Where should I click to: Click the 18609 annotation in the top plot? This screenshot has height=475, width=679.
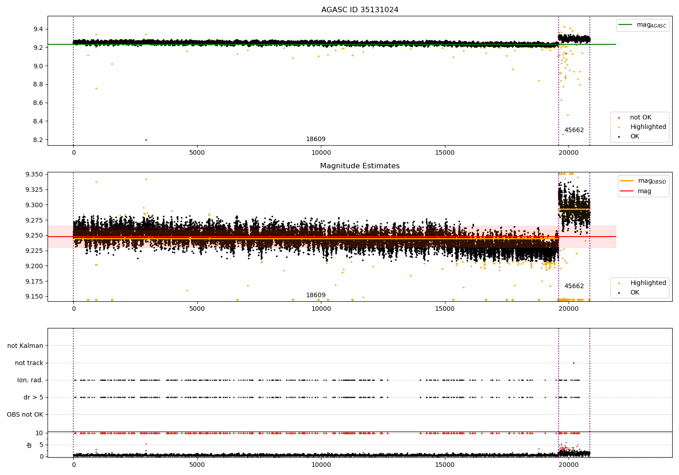point(316,139)
